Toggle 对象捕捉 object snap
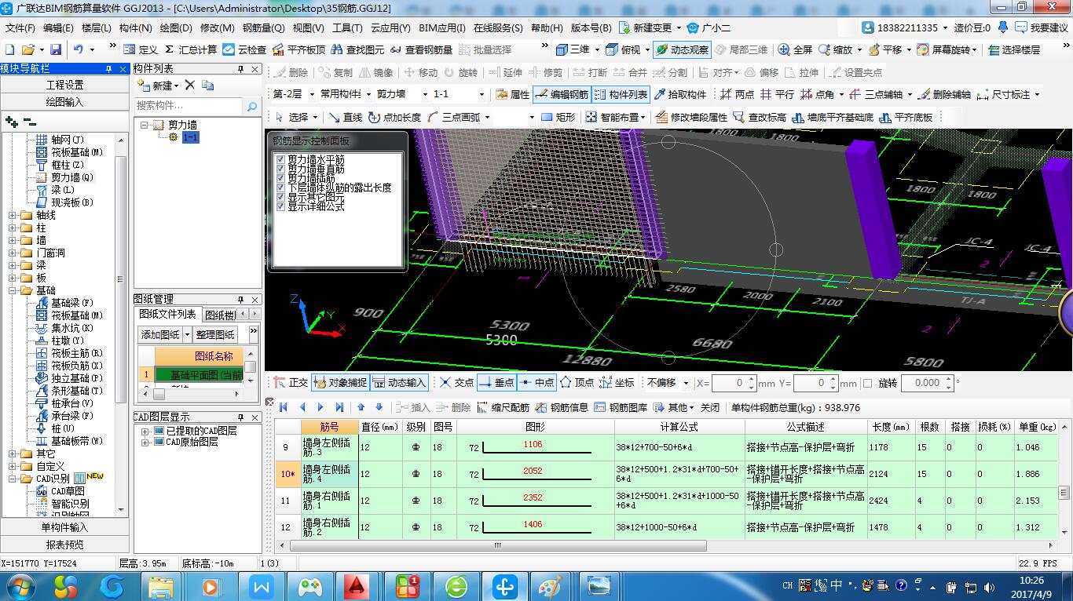This screenshot has height=601, width=1073. (339, 383)
